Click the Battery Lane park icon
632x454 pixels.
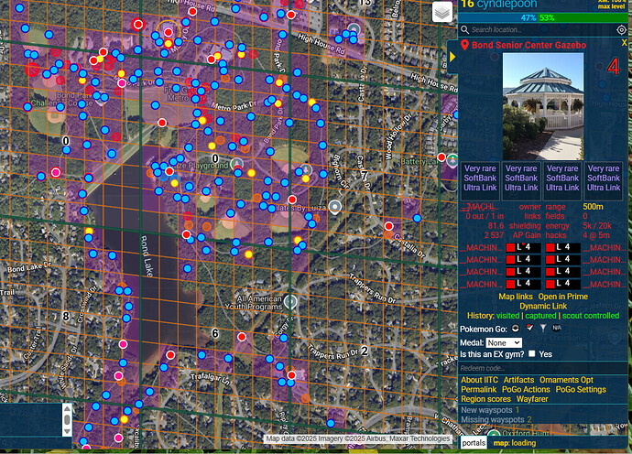point(452,160)
